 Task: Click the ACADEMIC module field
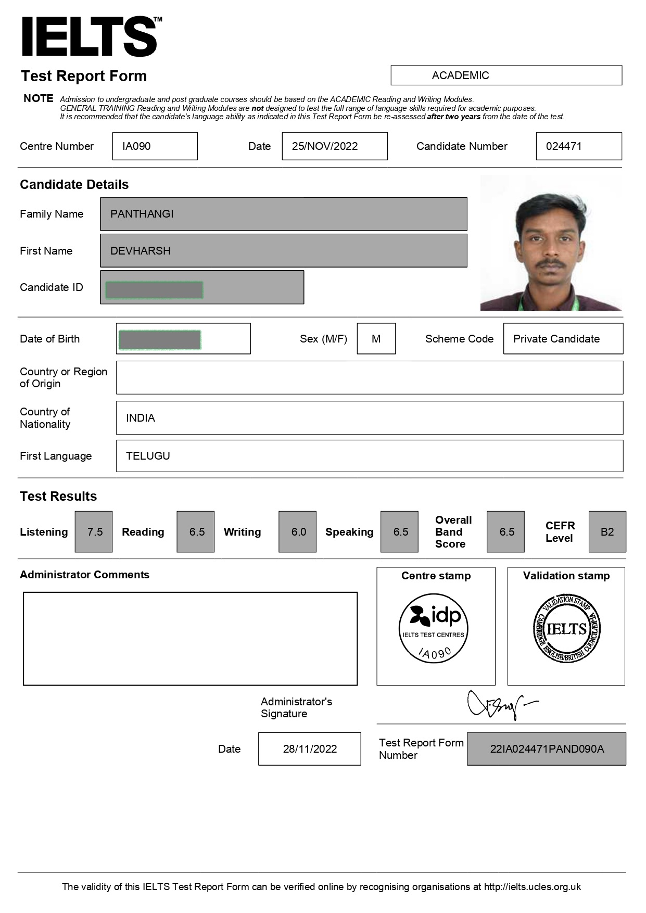point(506,75)
